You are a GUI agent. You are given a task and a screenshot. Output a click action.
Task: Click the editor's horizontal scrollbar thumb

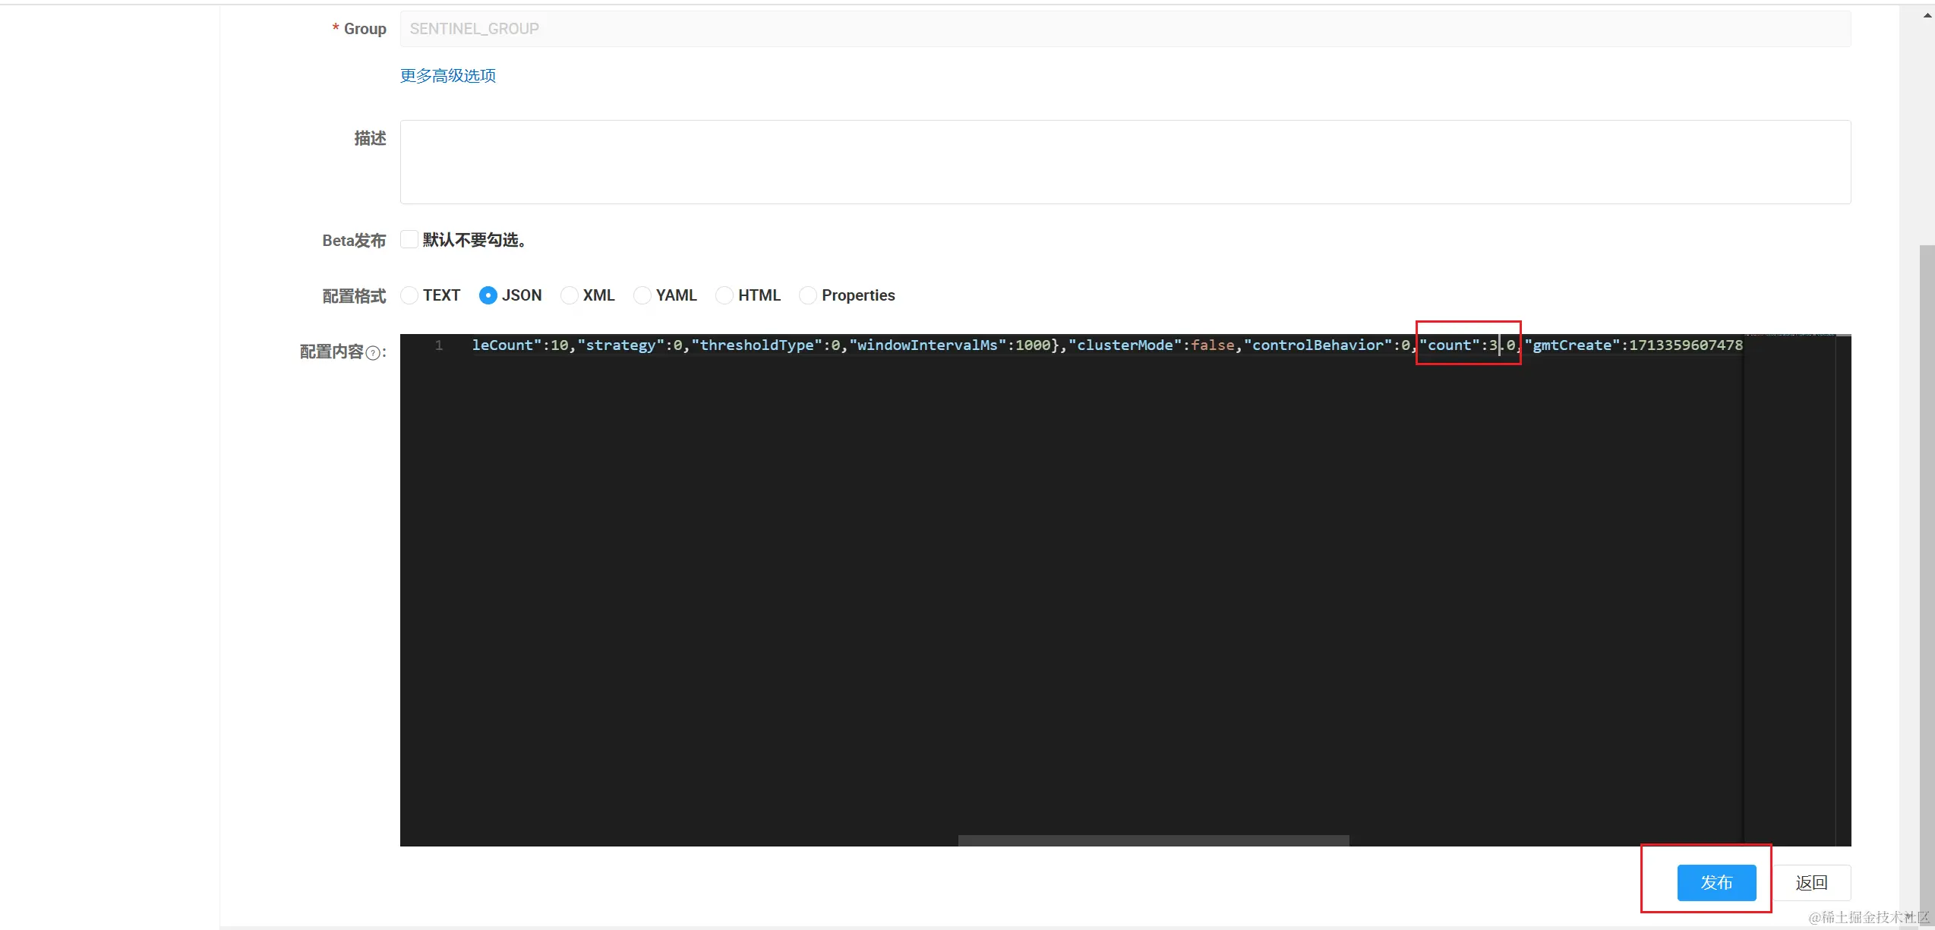(1153, 840)
